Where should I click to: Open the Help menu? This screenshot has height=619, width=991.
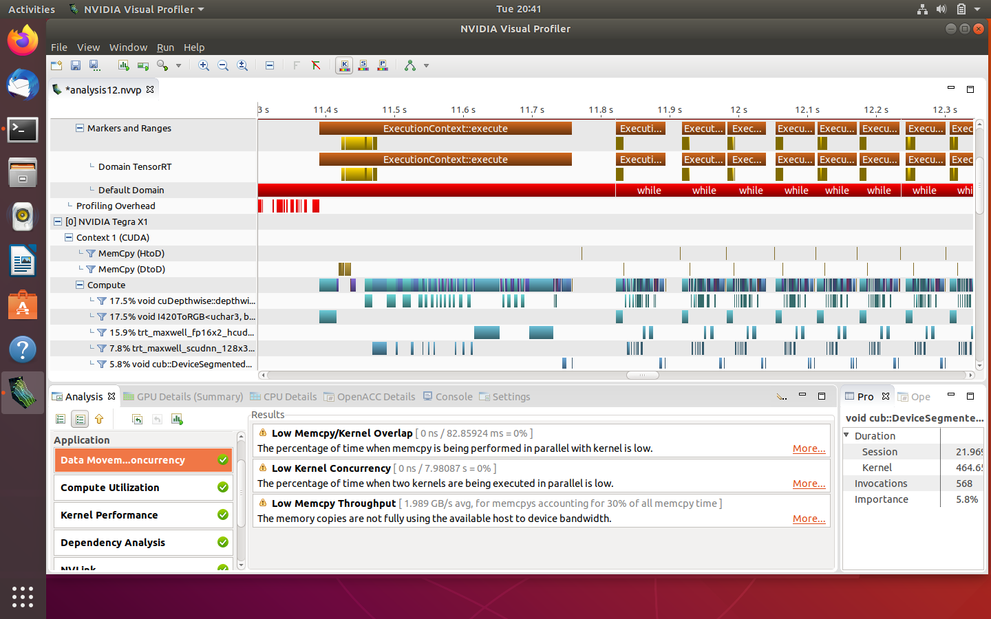194,47
